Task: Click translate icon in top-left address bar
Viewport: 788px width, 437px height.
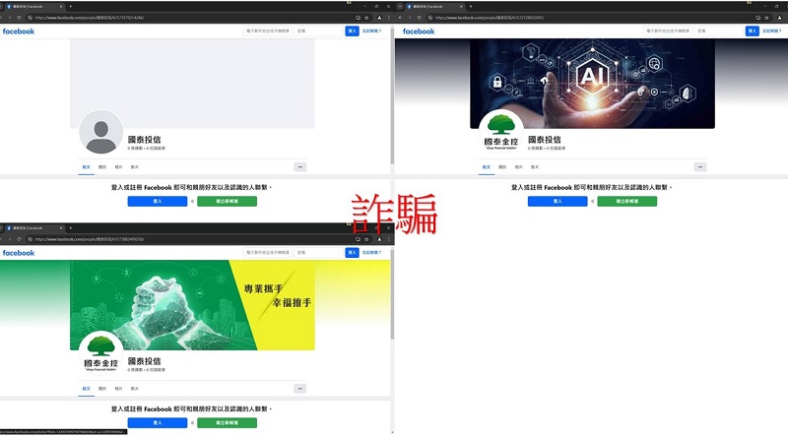Action: (x=358, y=18)
